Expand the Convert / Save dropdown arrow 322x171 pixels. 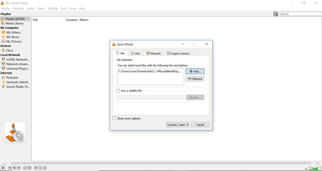tap(188, 125)
